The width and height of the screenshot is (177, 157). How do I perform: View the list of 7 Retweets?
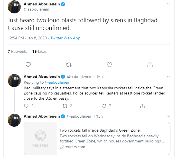[17, 51]
